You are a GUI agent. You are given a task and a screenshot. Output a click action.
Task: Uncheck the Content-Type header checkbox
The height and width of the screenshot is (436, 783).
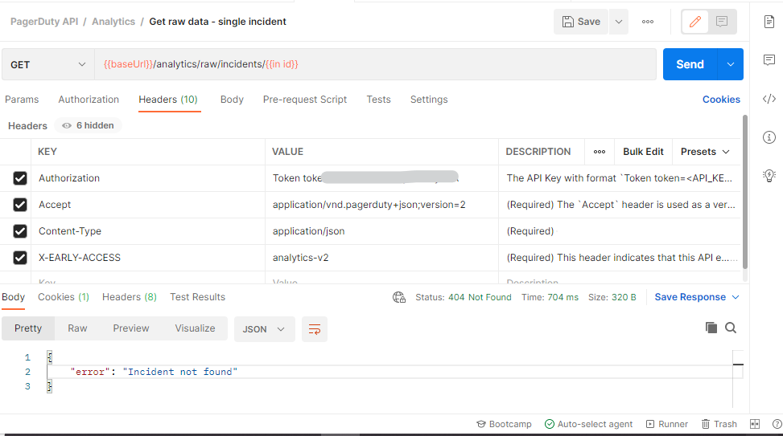(x=20, y=231)
